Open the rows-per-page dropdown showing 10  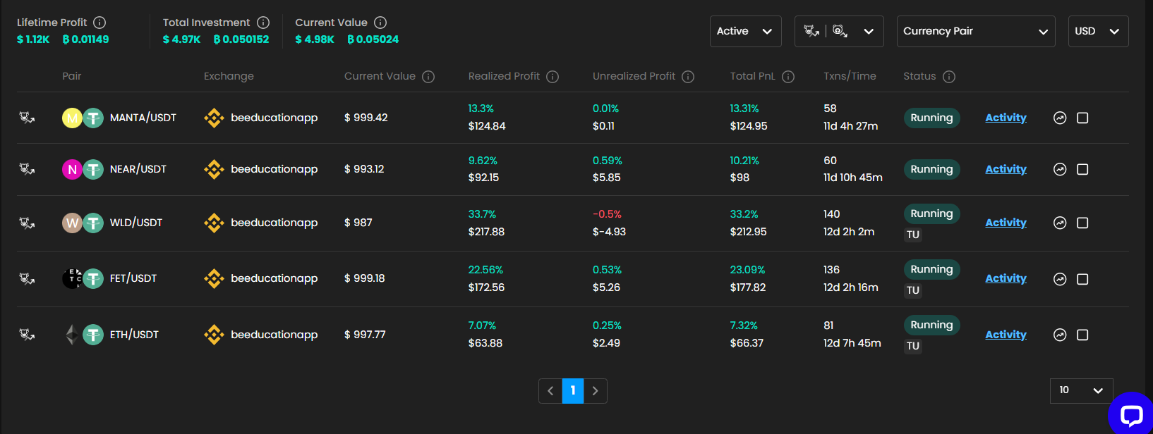point(1081,390)
